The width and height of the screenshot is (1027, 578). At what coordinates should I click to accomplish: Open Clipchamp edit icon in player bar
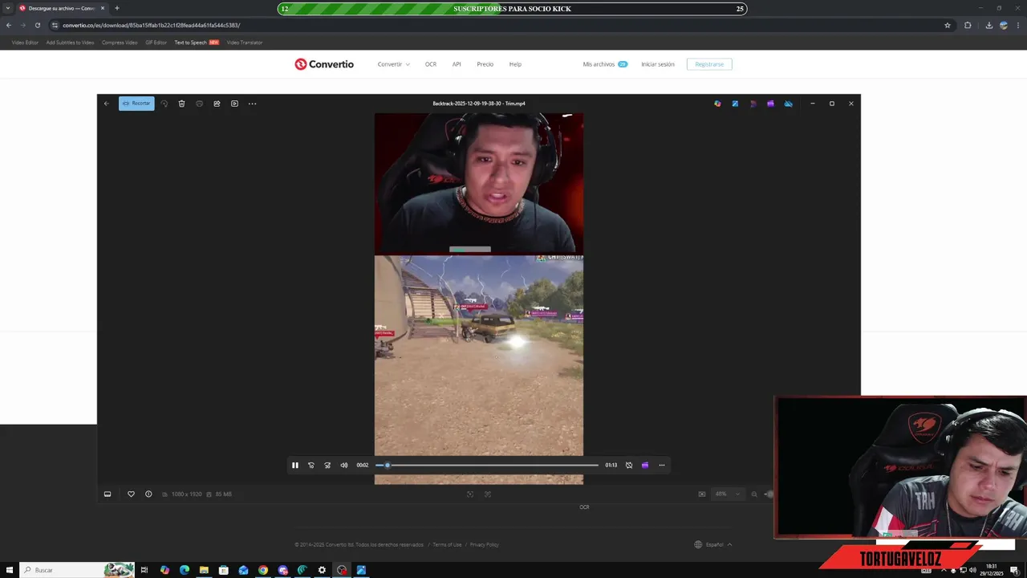click(x=645, y=465)
